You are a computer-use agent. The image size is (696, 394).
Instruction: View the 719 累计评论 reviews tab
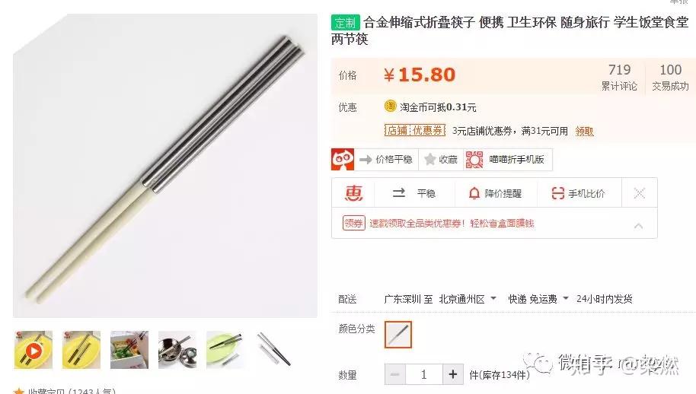pos(619,77)
